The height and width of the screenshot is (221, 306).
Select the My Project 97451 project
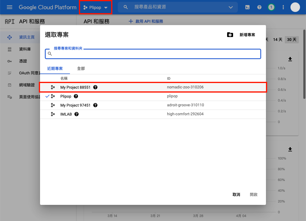pos(75,105)
